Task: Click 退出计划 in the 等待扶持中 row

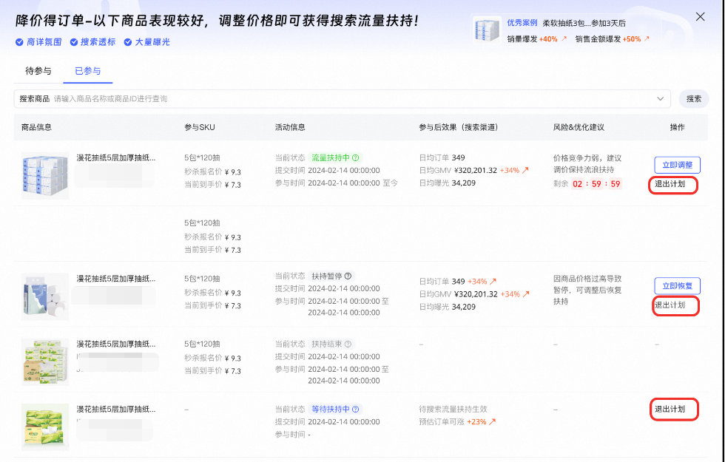Action: (670, 410)
